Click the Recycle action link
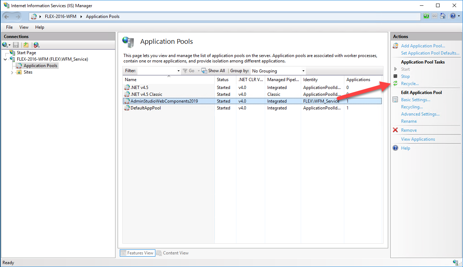The width and height of the screenshot is (463, 267). pos(410,83)
